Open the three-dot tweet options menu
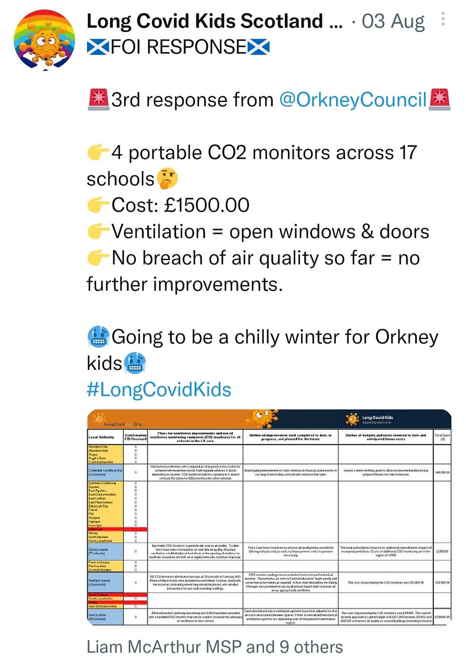 pyautogui.click(x=443, y=19)
